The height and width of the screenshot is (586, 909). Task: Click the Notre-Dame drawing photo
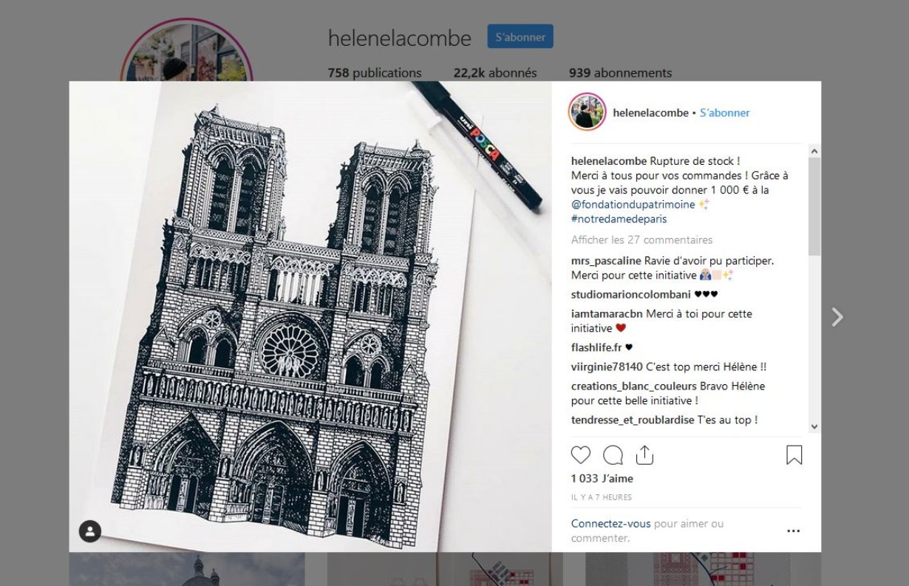(x=310, y=317)
